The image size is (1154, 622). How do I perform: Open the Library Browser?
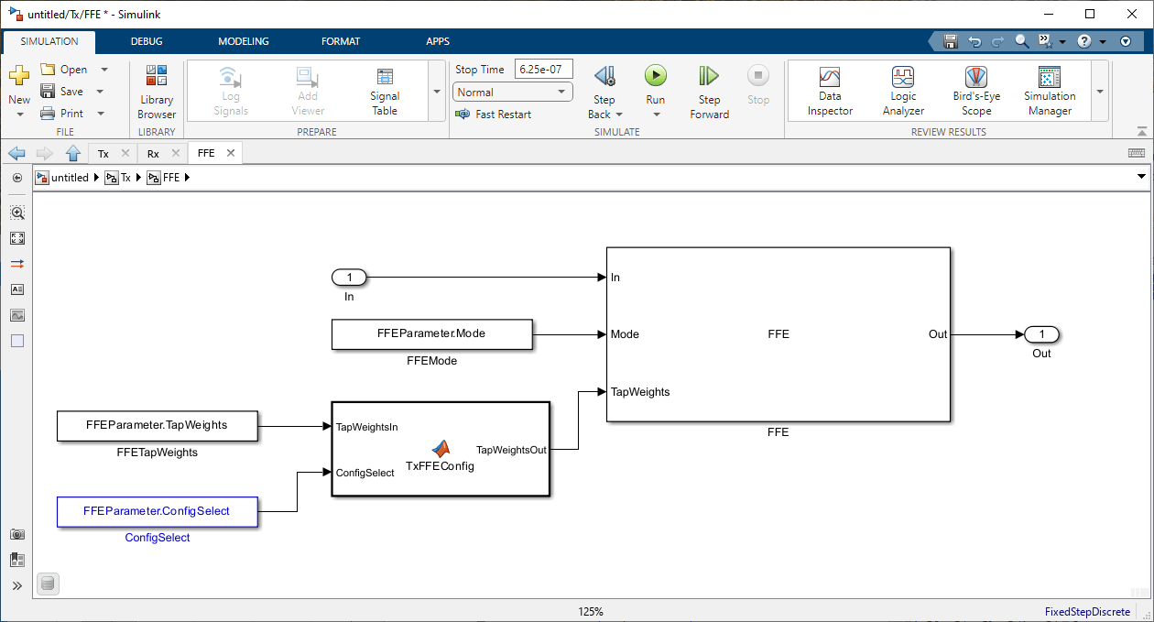click(157, 92)
